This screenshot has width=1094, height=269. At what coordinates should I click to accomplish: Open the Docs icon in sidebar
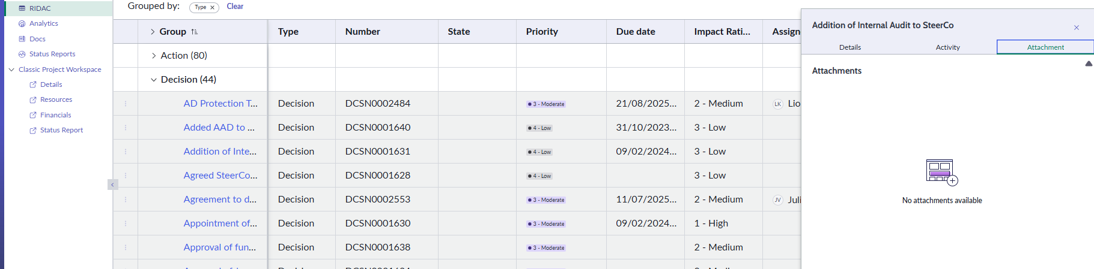coord(22,39)
